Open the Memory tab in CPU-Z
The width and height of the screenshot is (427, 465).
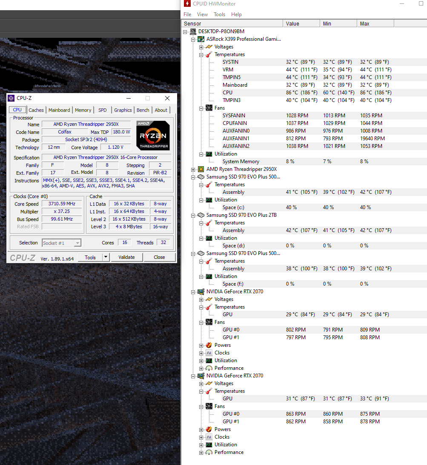point(83,110)
